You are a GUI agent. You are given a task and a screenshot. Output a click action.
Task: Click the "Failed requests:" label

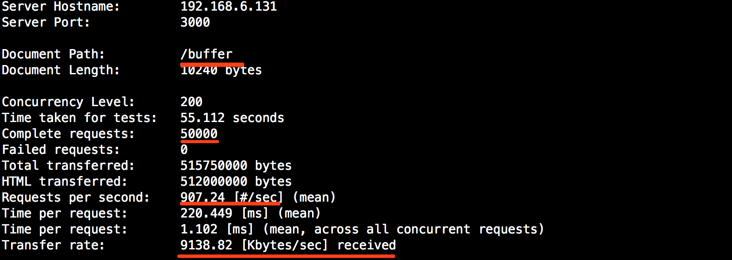[61, 150]
